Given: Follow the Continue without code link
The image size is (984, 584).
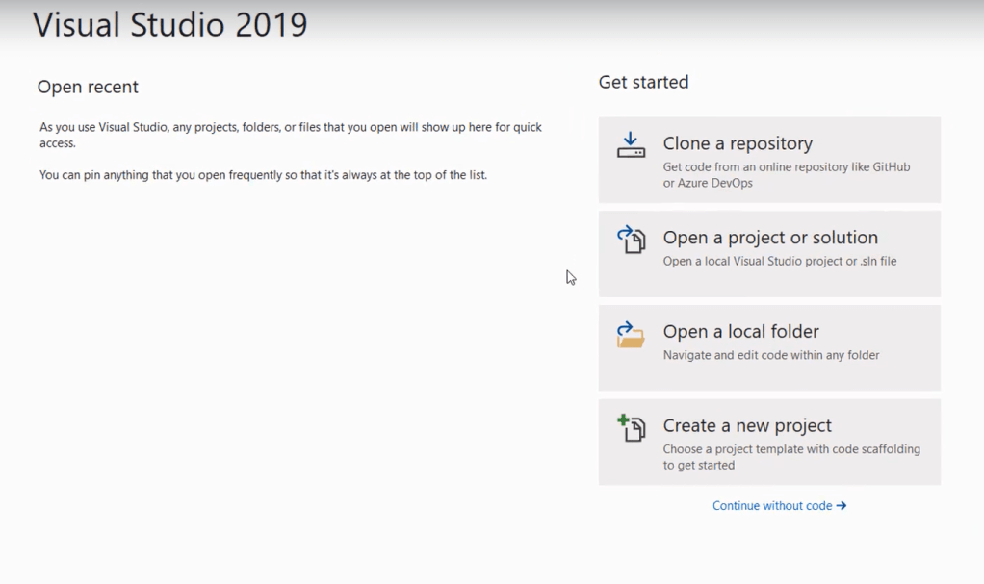Looking at the screenshot, I should (780, 506).
